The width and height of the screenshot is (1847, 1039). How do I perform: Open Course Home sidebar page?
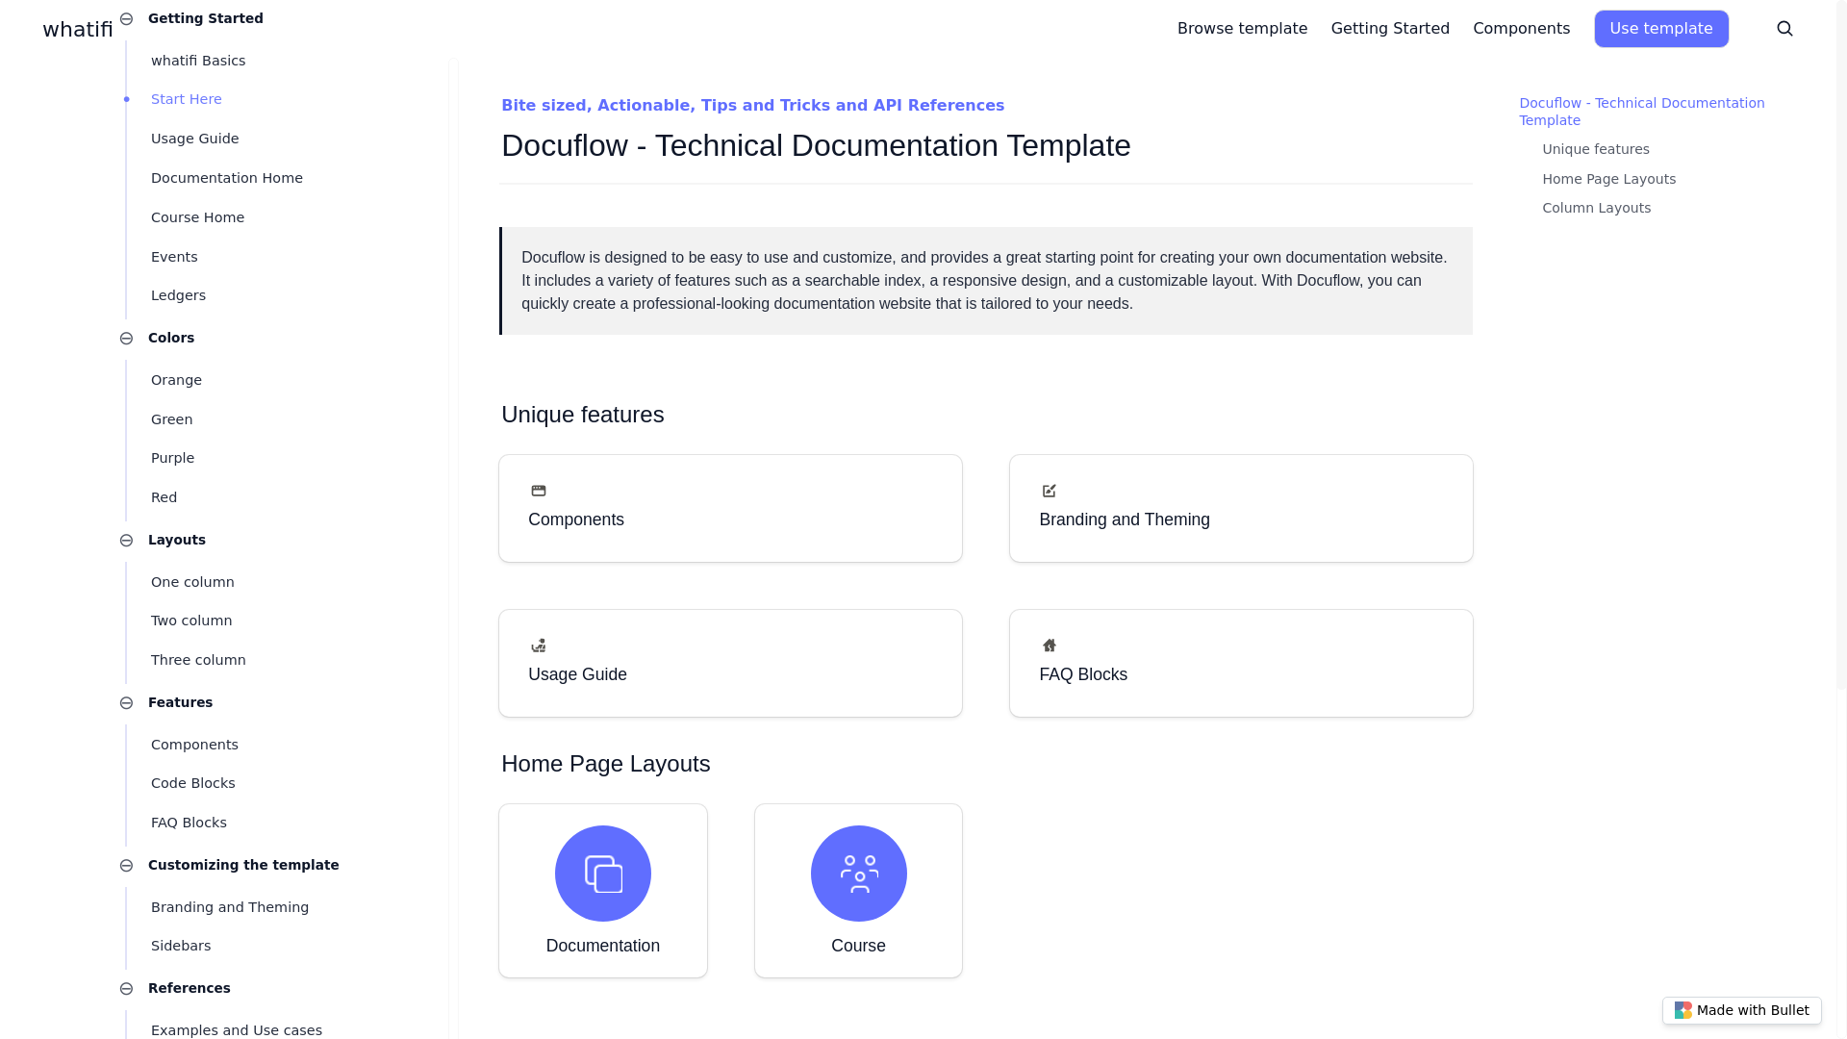coord(198,217)
